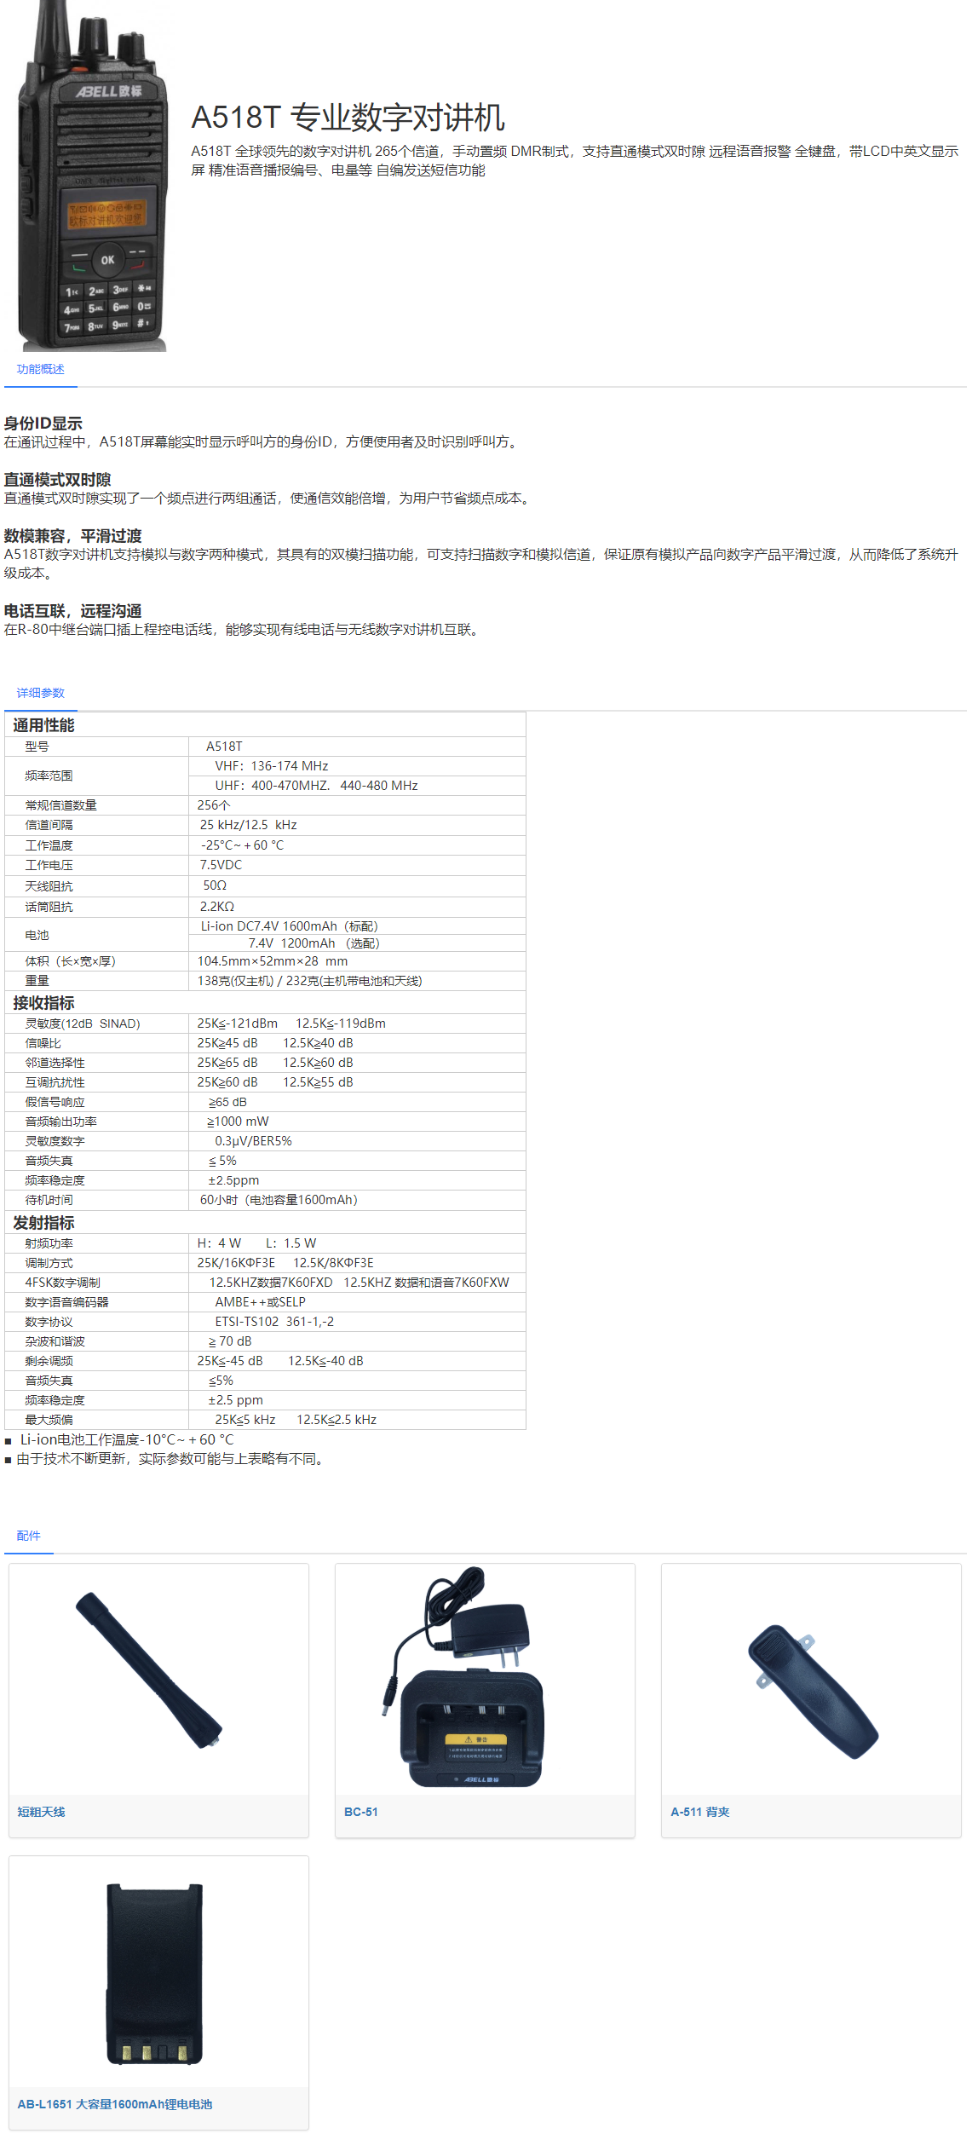Image resolution: width=978 pixels, height=2145 pixels.
Task: Click the 频率范围 row label
Action: pos(49,776)
